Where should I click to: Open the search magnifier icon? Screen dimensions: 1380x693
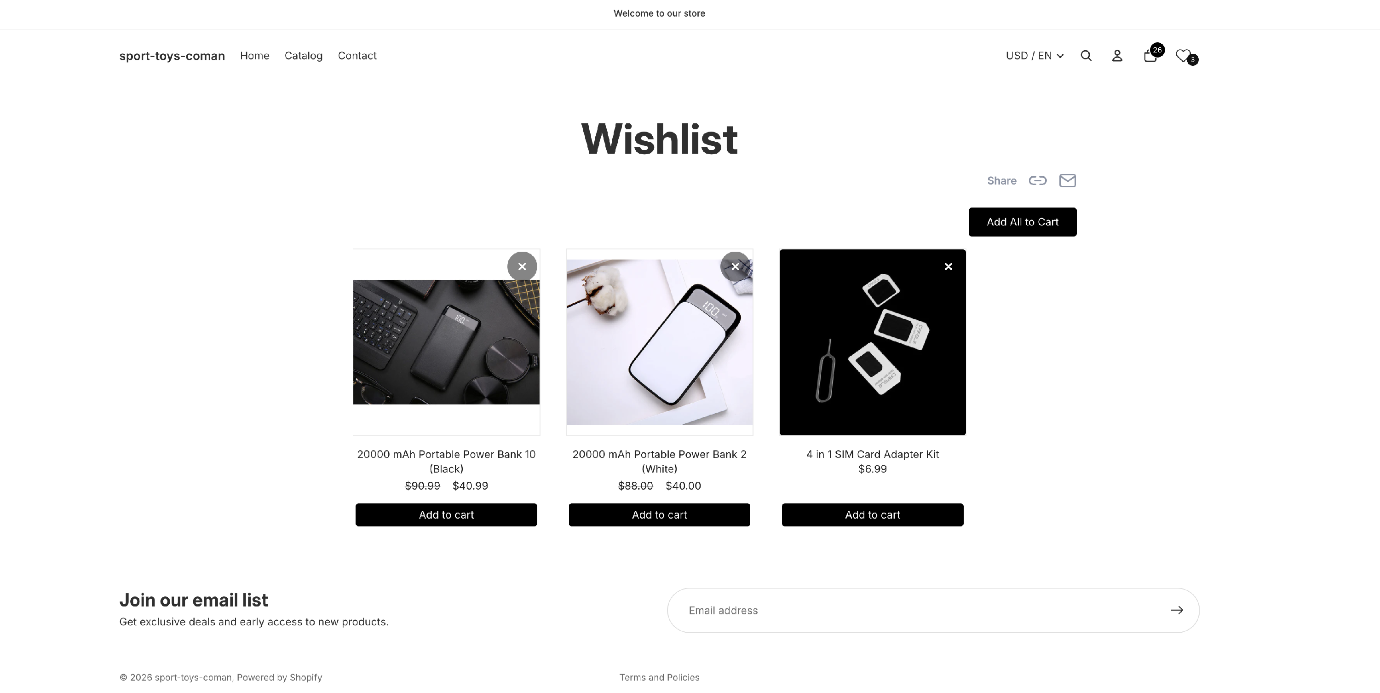pos(1086,56)
